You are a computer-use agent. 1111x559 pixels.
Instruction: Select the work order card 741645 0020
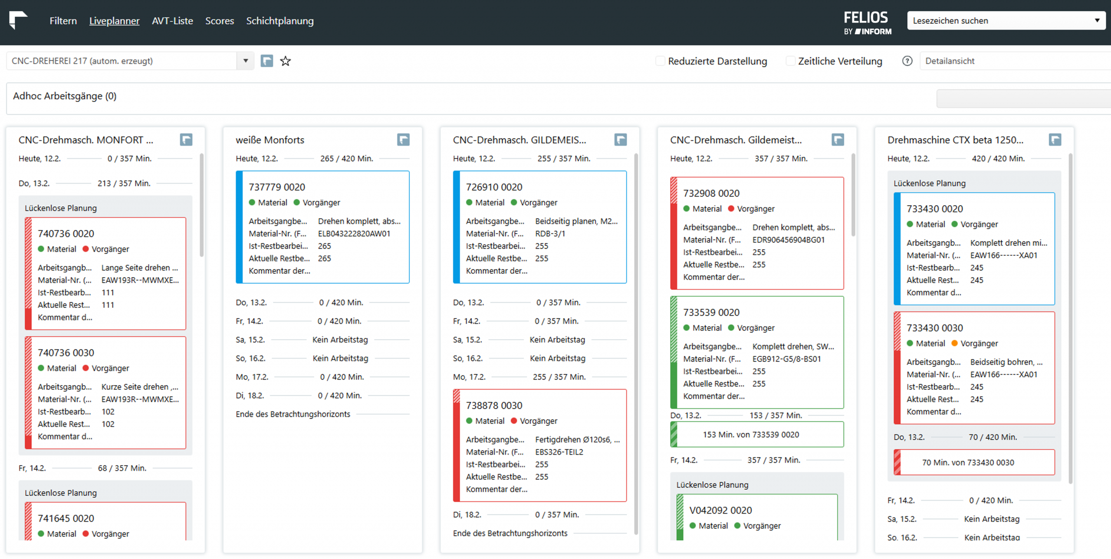point(105,521)
